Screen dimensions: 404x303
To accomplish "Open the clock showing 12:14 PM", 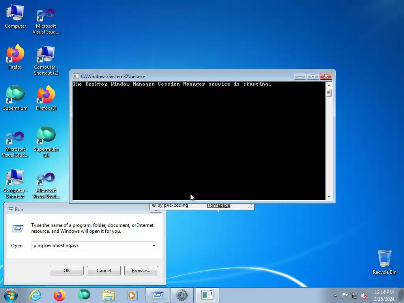I will point(384,295).
